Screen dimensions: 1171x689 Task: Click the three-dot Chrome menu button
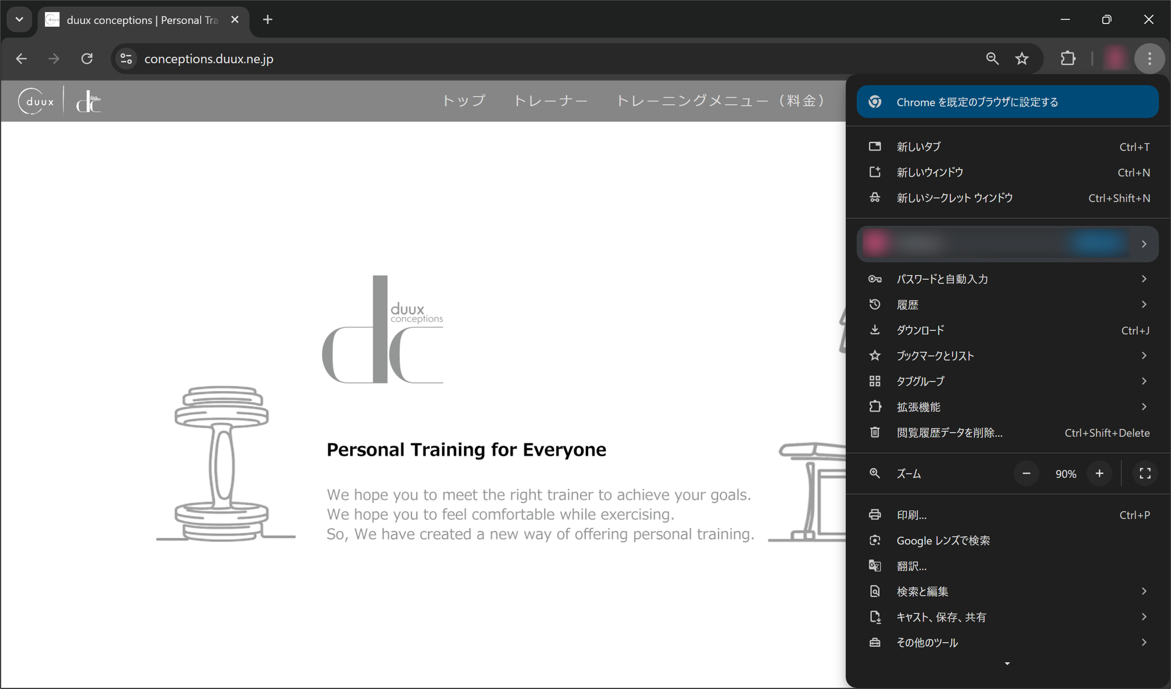click(1149, 59)
